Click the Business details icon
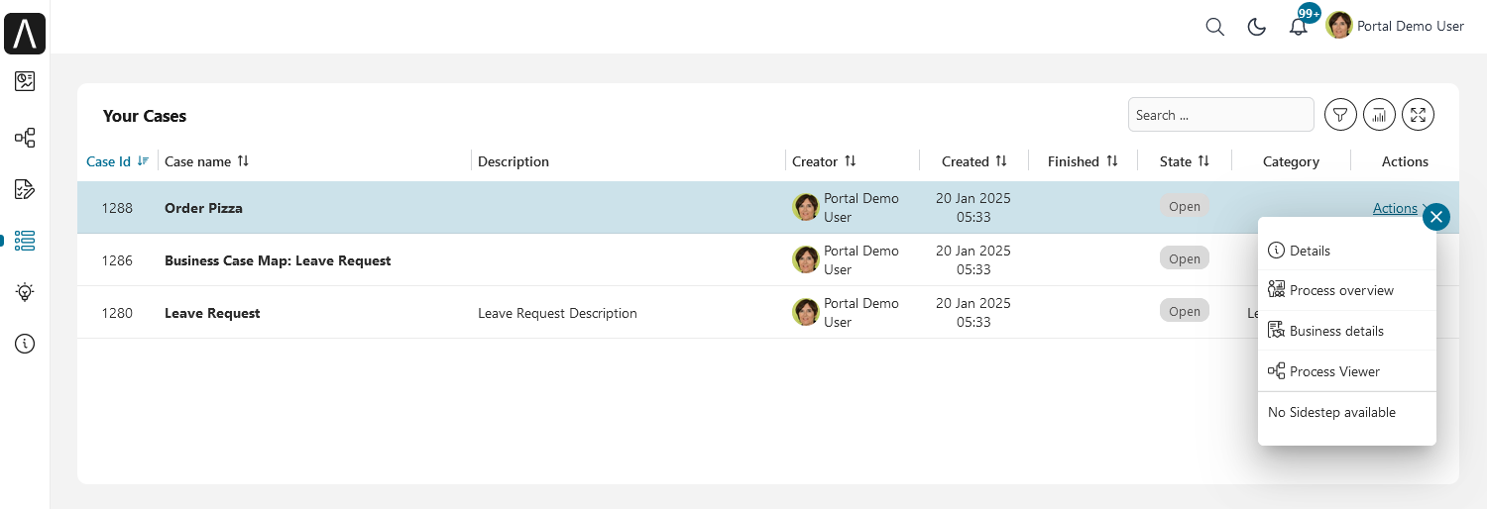This screenshot has height=509, width=1487. tap(1277, 331)
